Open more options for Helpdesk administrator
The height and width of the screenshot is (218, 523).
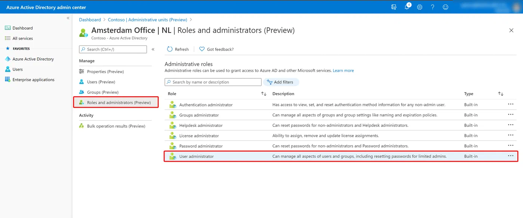[x=511, y=125]
